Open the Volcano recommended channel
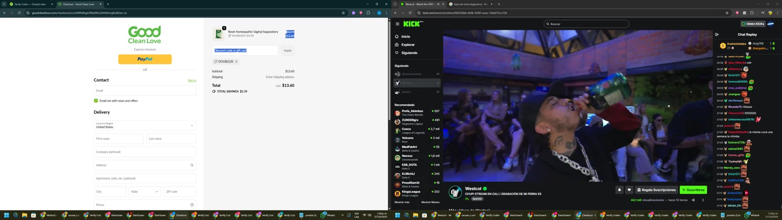 click(417, 139)
